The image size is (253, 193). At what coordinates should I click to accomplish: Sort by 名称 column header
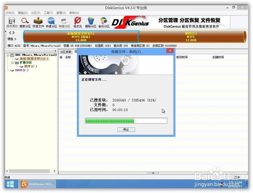click(68, 57)
